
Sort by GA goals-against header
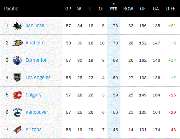pyautogui.click(x=156, y=9)
